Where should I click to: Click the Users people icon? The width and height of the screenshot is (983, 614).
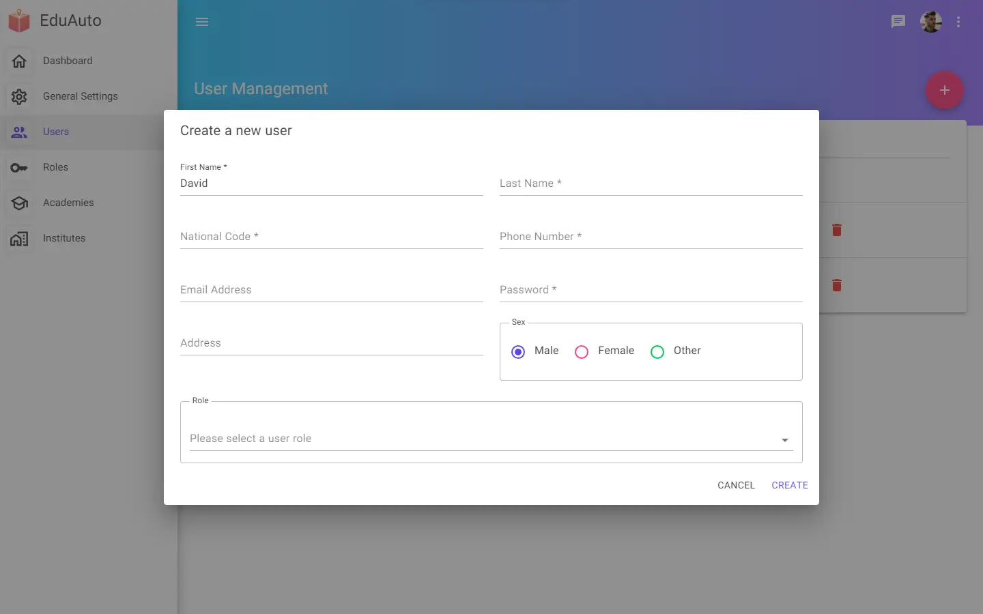coord(19,132)
